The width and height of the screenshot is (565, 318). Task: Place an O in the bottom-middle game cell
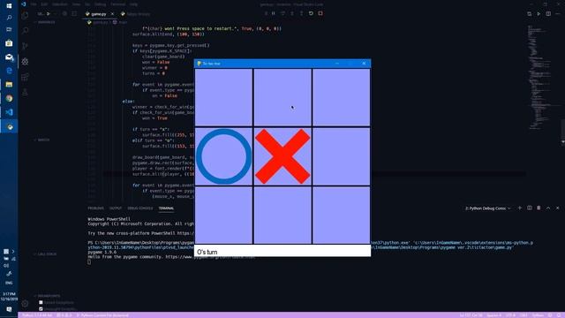coord(282,216)
